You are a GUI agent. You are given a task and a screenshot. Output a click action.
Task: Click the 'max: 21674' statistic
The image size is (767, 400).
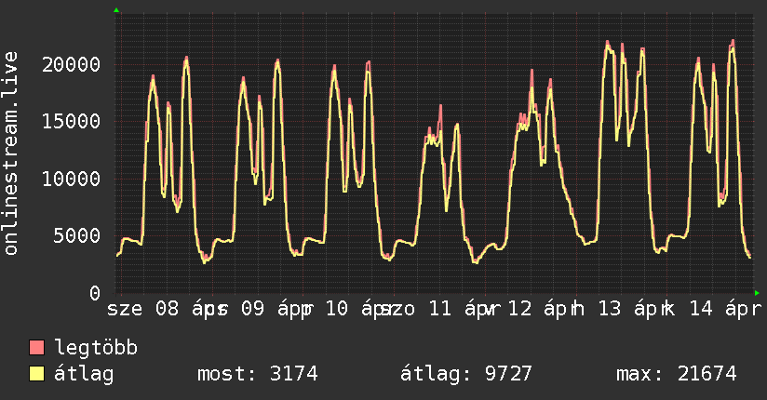point(676,374)
